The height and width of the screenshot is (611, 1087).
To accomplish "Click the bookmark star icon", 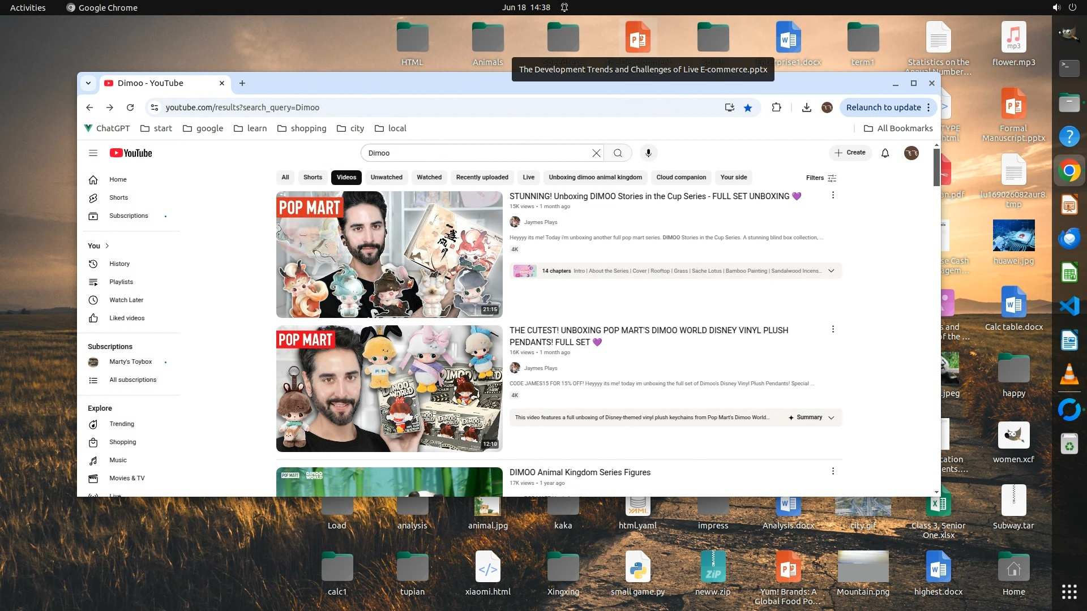I will [x=748, y=107].
